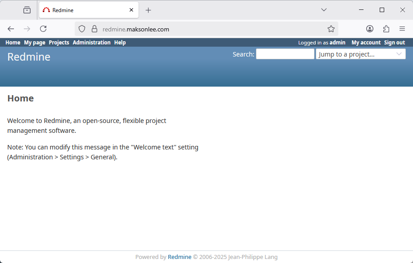Open the Administration menu item
Viewport: 413px width, 263px height.
(92, 43)
